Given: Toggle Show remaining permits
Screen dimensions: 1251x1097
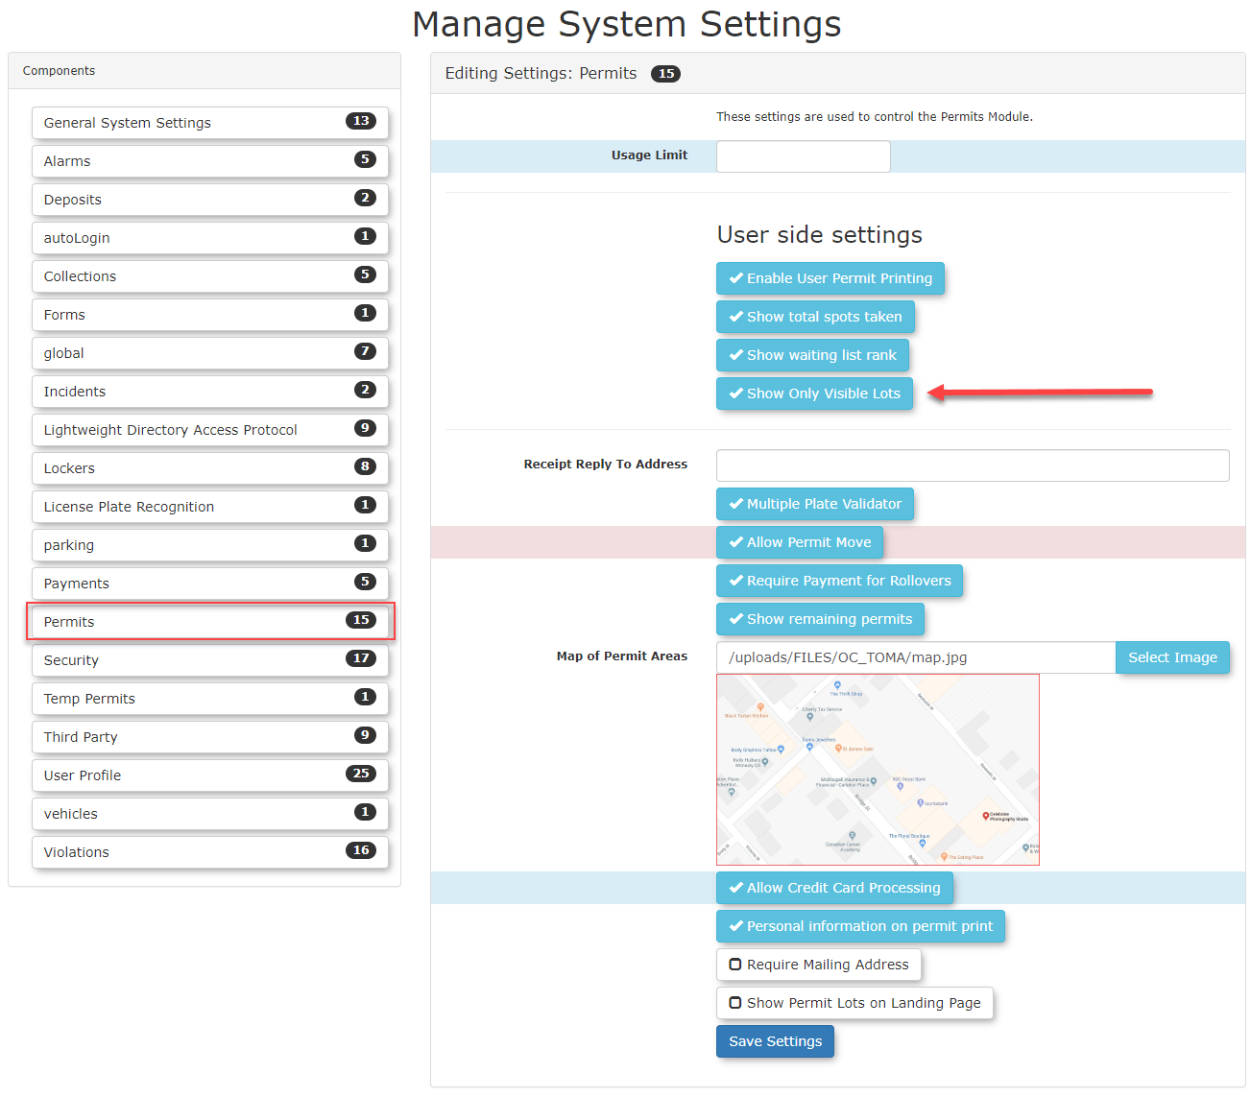Looking at the screenshot, I should (820, 619).
